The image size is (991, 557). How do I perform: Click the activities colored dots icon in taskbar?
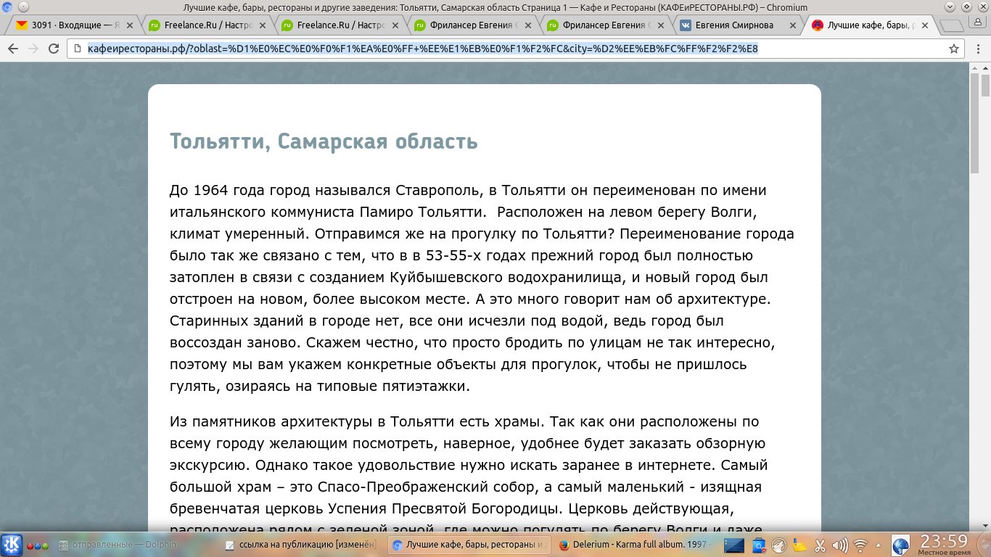tap(38, 545)
